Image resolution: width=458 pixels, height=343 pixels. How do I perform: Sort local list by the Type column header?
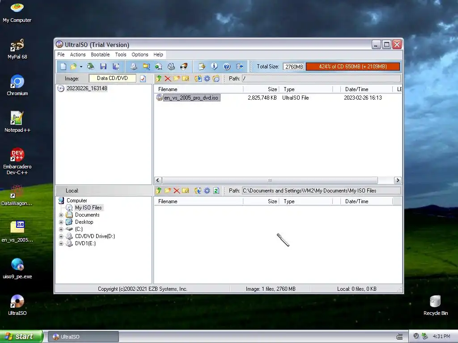306,201
